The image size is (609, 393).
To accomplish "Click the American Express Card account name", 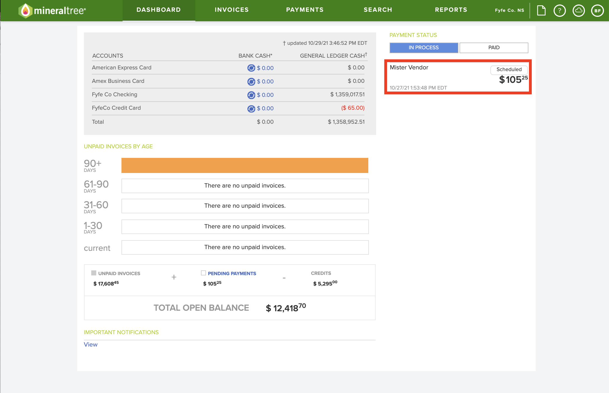I will click(121, 67).
